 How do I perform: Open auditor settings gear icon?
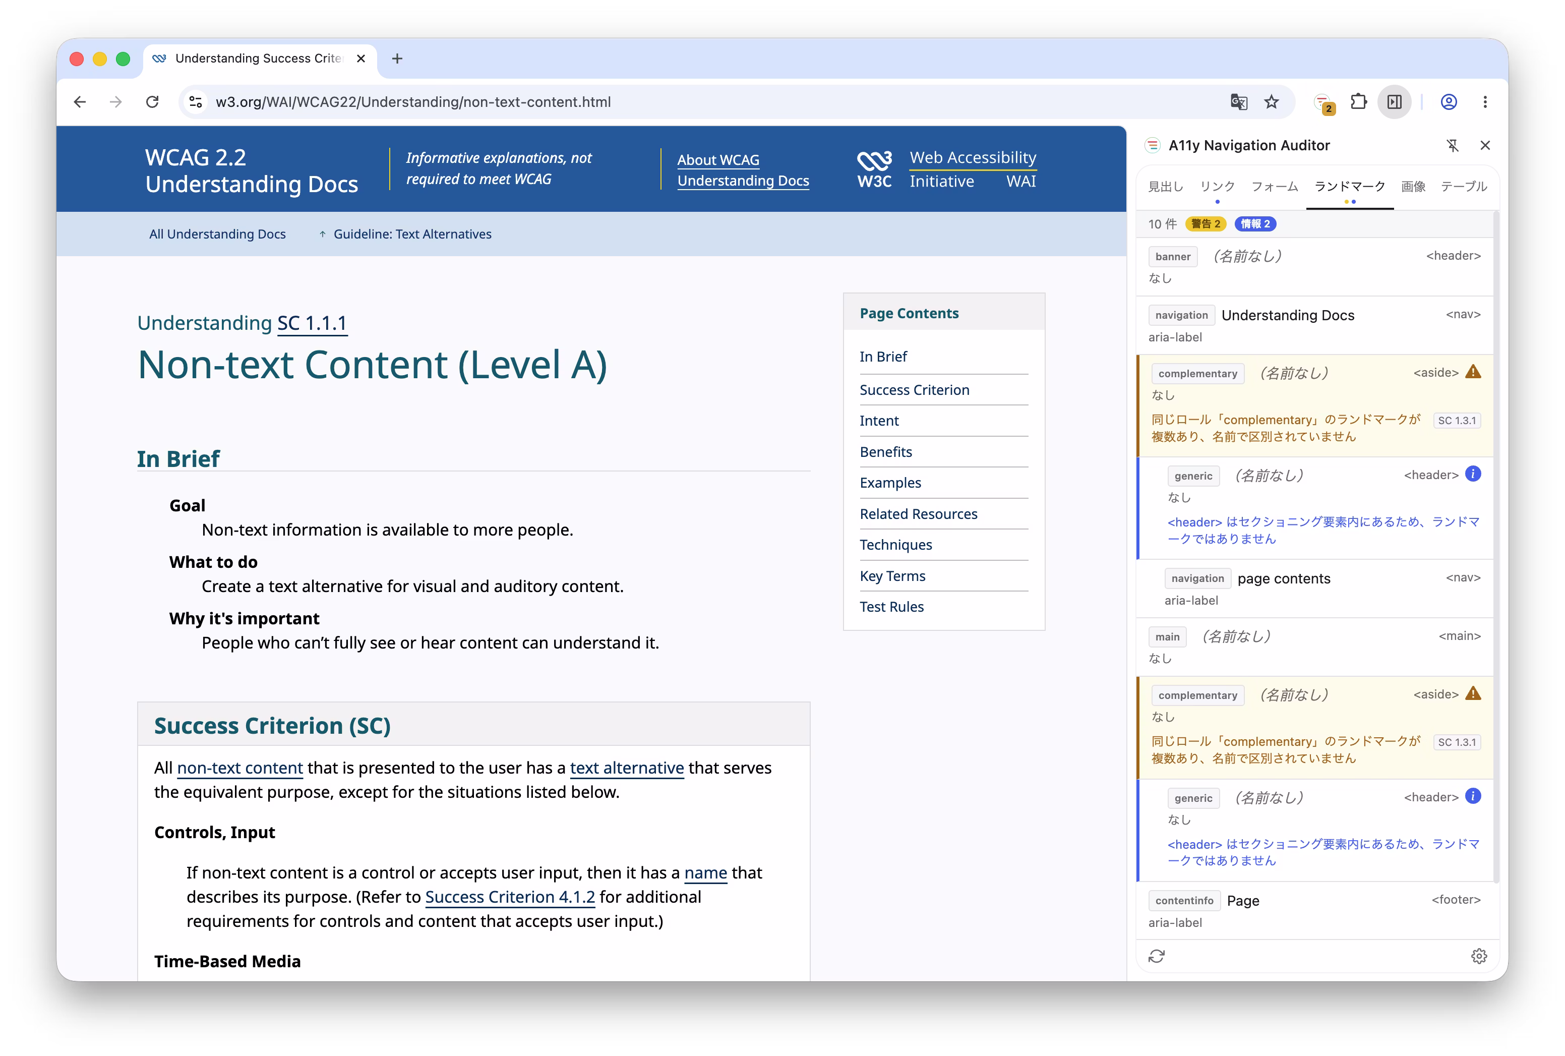(1479, 956)
